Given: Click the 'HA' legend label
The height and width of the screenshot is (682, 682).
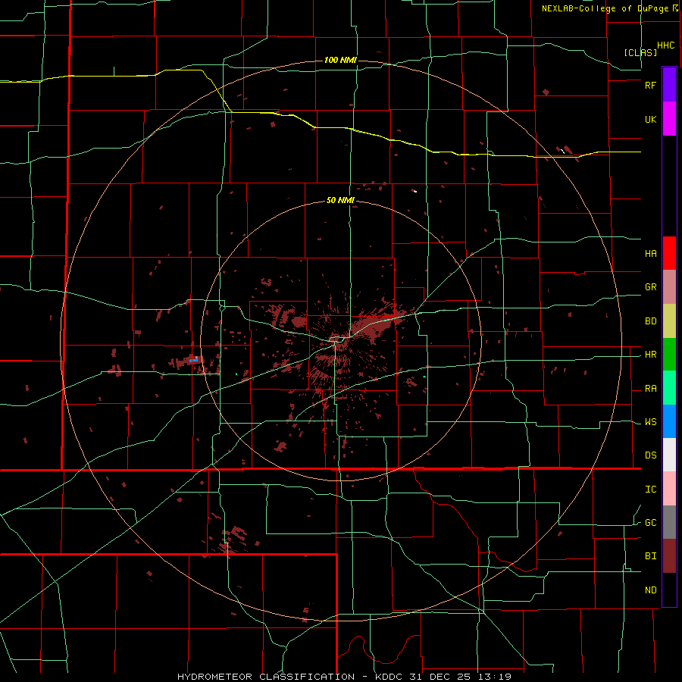Looking at the screenshot, I should point(650,253).
